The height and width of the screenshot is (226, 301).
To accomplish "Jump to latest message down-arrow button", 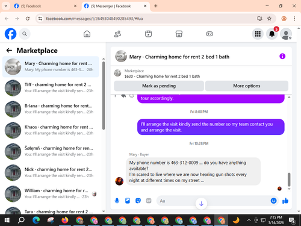I will [201, 204].
